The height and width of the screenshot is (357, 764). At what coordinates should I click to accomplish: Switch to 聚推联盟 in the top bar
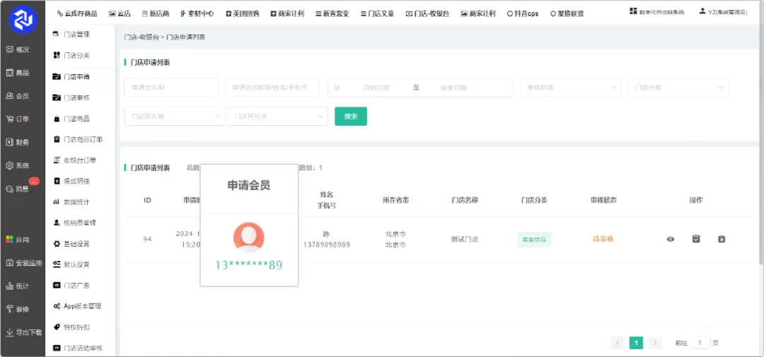click(x=567, y=13)
